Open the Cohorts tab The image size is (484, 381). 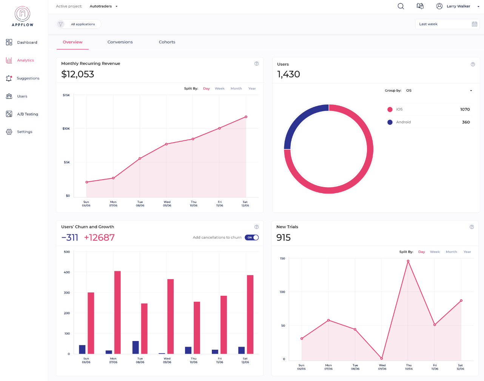(x=167, y=42)
